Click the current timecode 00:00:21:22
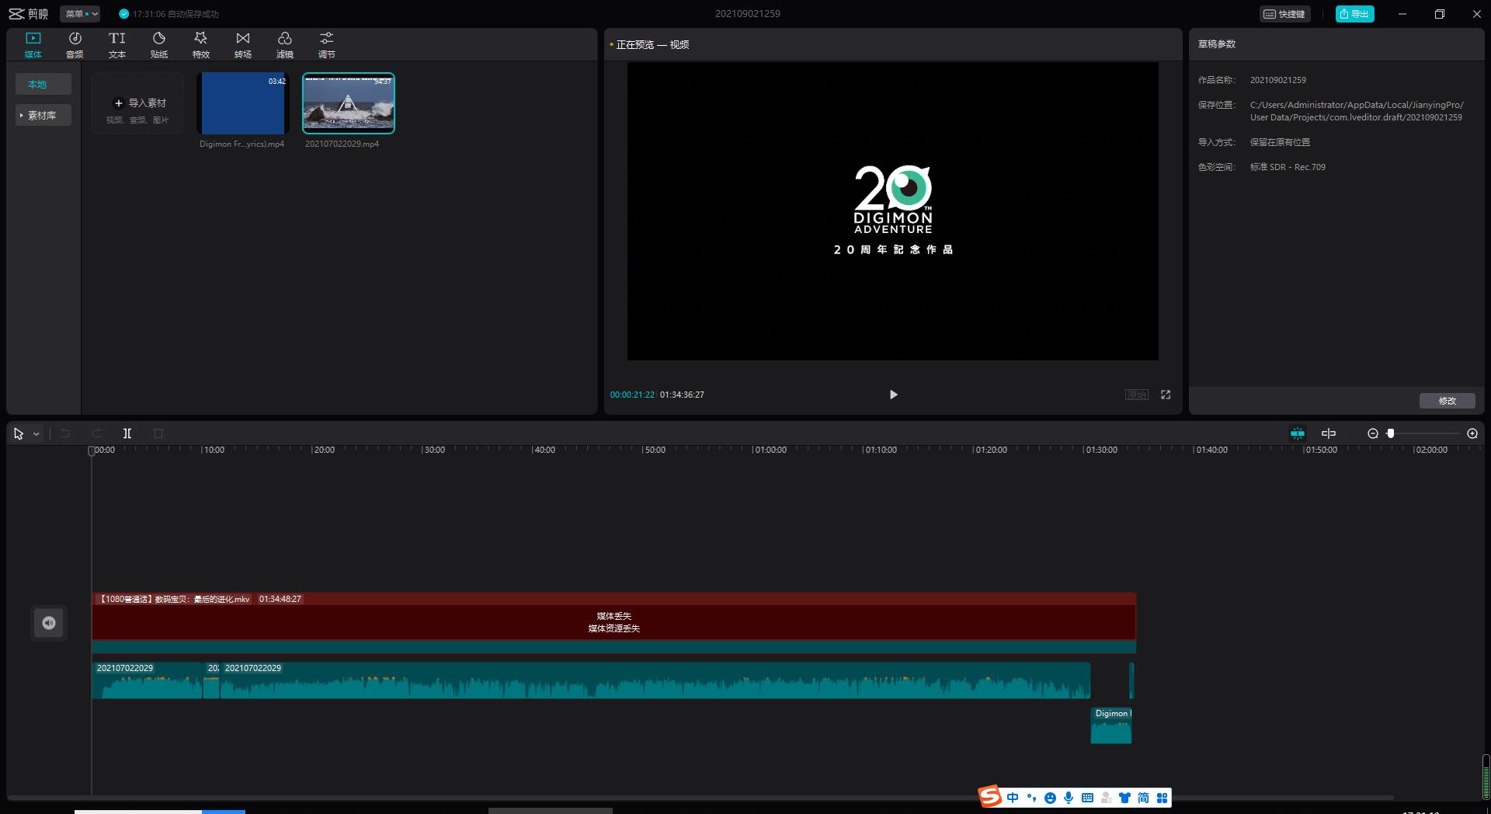The height and width of the screenshot is (814, 1491). pos(632,395)
